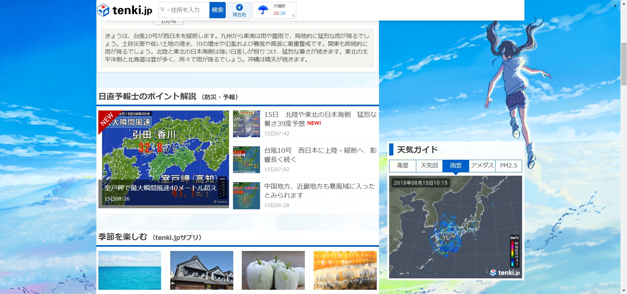Screen dimensions: 627x294
Task: Open the tenki.jp logo home link
Action: pyautogui.click(x=125, y=10)
